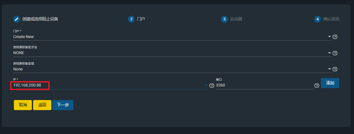Viewport: 354px width, 134px height.
Task: Click the 返回 button
Action: (42, 105)
